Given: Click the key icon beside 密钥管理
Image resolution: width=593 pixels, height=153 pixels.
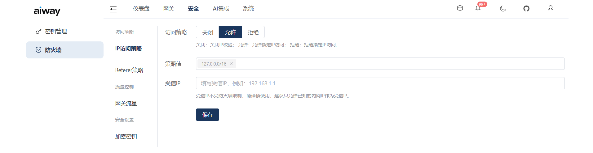Looking at the screenshot, I should click(38, 32).
